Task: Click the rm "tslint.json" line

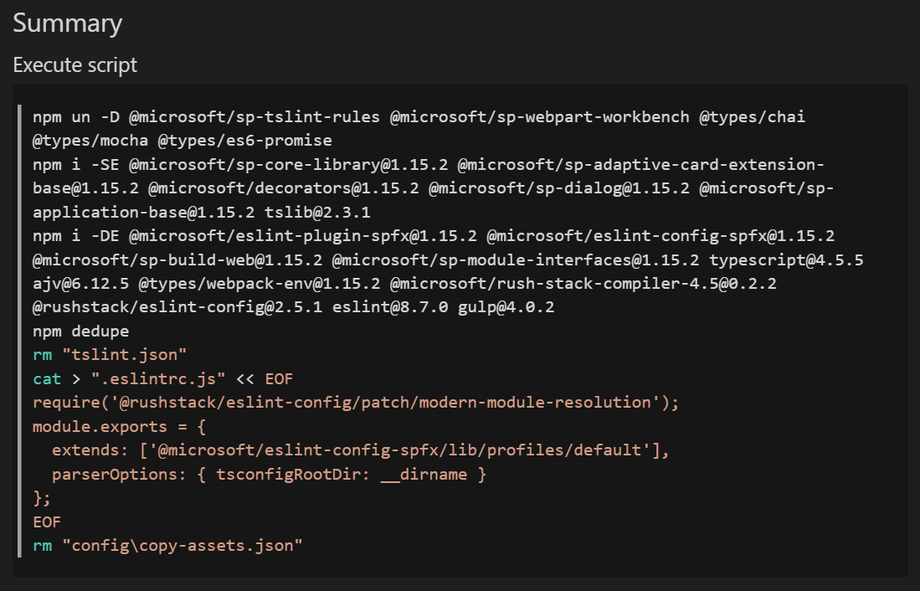Action: [x=110, y=355]
